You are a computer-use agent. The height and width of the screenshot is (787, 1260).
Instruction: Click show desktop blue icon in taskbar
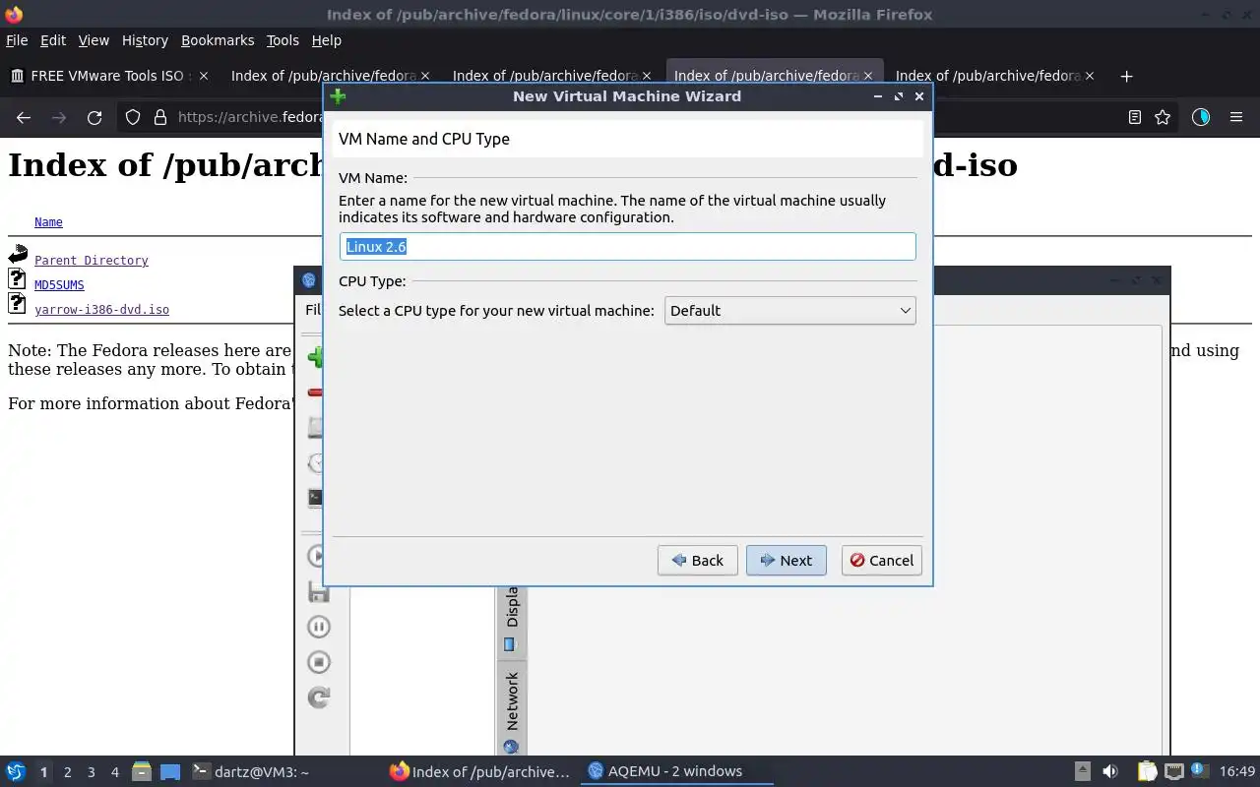[x=169, y=771]
